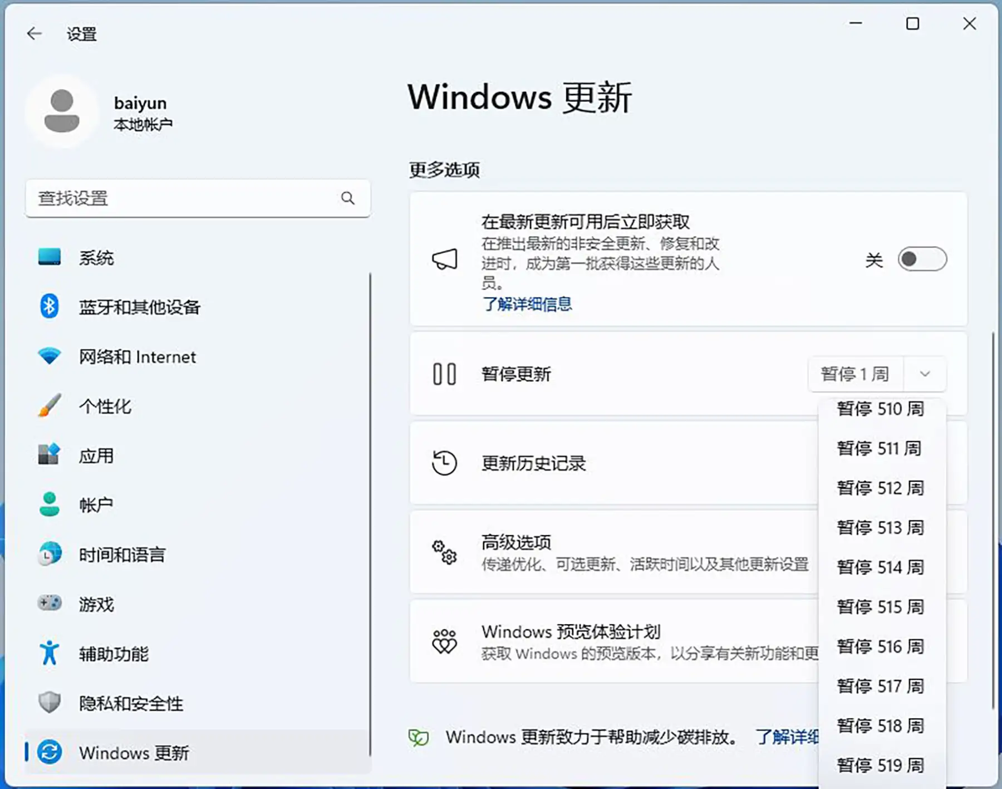Select 暂停 516 周 option

click(x=880, y=646)
